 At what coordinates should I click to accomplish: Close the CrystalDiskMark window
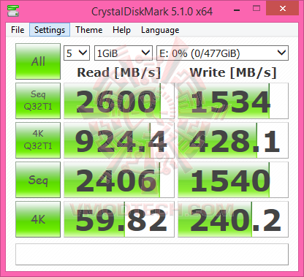point(283,9)
